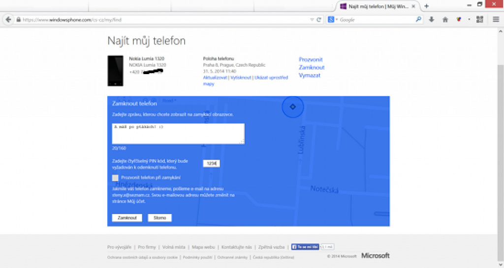
Task: Click the four-digit PIN field showing 1234
Action: (x=212, y=163)
